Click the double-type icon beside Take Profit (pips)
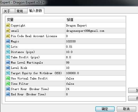Viewport: 138px width, 112px height. click(8, 57)
